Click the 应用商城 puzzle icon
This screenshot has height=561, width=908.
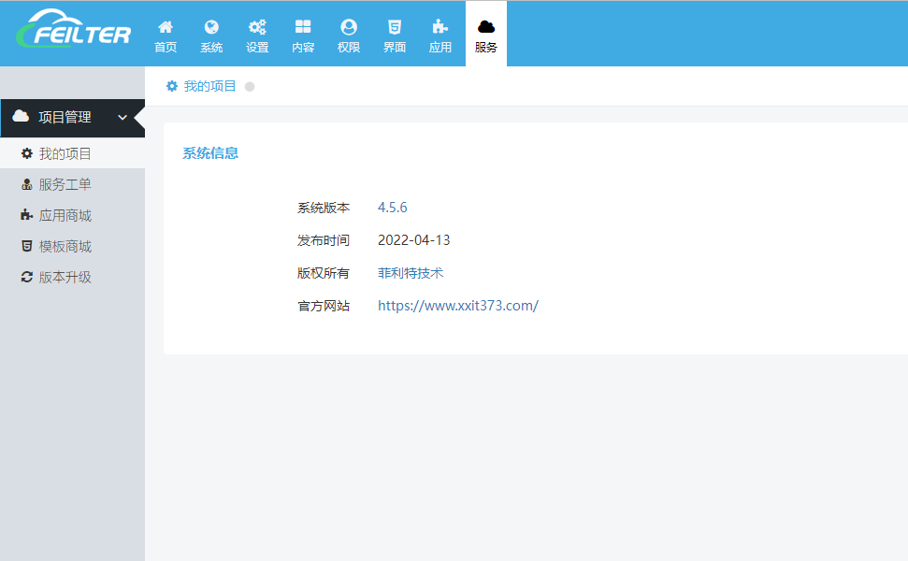(x=26, y=215)
